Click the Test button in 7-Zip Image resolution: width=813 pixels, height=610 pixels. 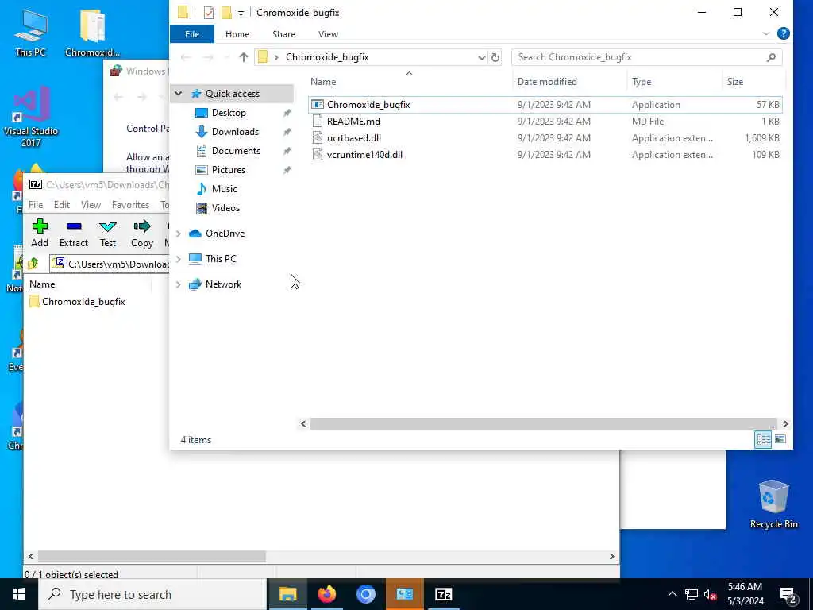(108, 233)
